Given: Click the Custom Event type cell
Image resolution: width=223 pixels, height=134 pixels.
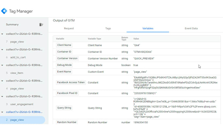Looking at the screenshot, I should 96,72.
